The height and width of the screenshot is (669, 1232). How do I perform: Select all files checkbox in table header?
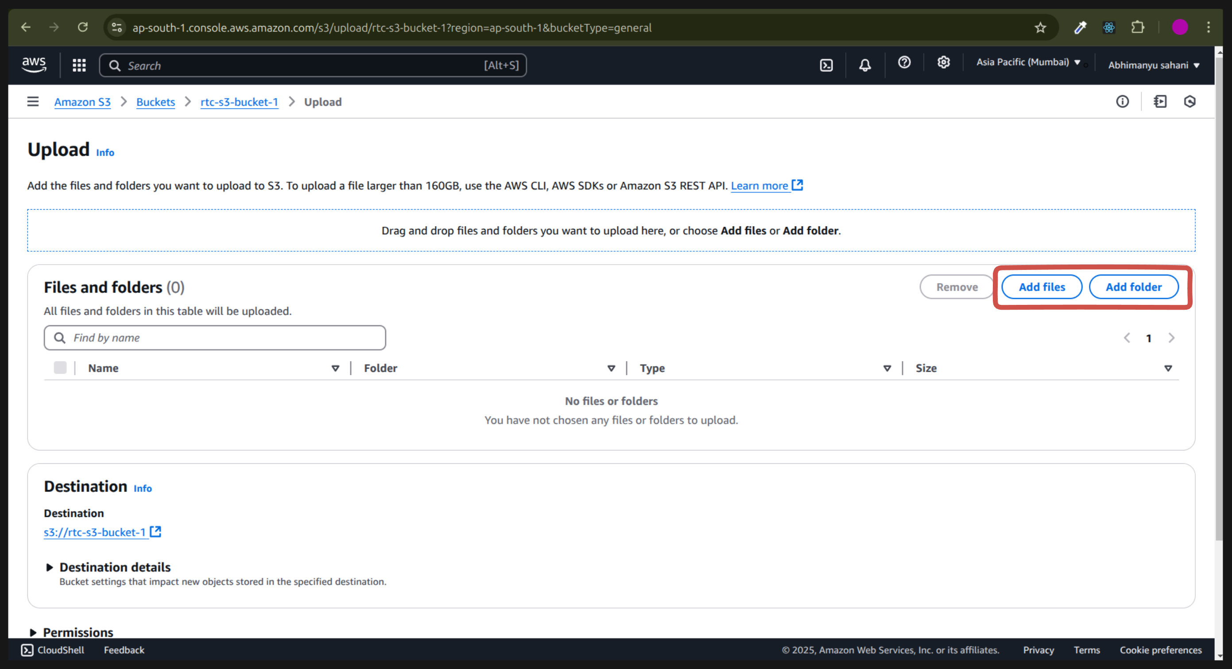(x=60, y=368)
